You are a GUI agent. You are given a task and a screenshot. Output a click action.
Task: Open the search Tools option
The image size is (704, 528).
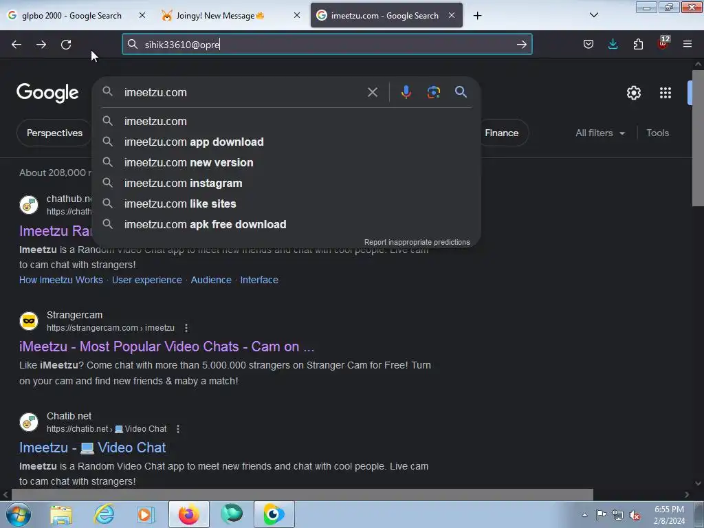657,133
